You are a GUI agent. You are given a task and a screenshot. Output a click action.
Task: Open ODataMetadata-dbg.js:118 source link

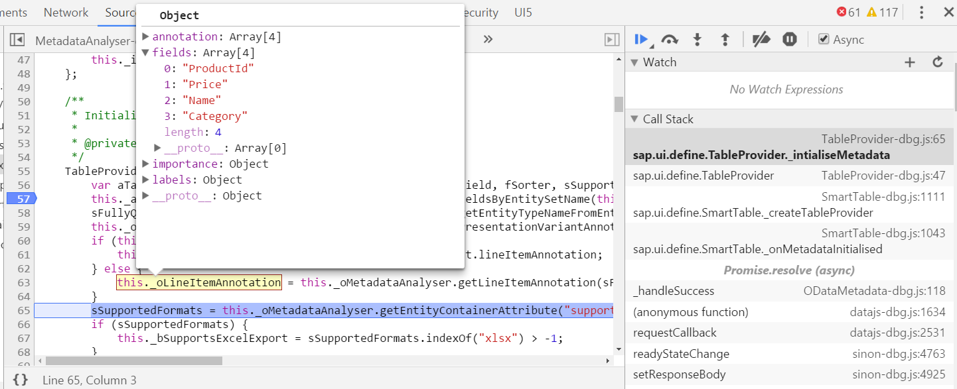click(x=874, y=291)
